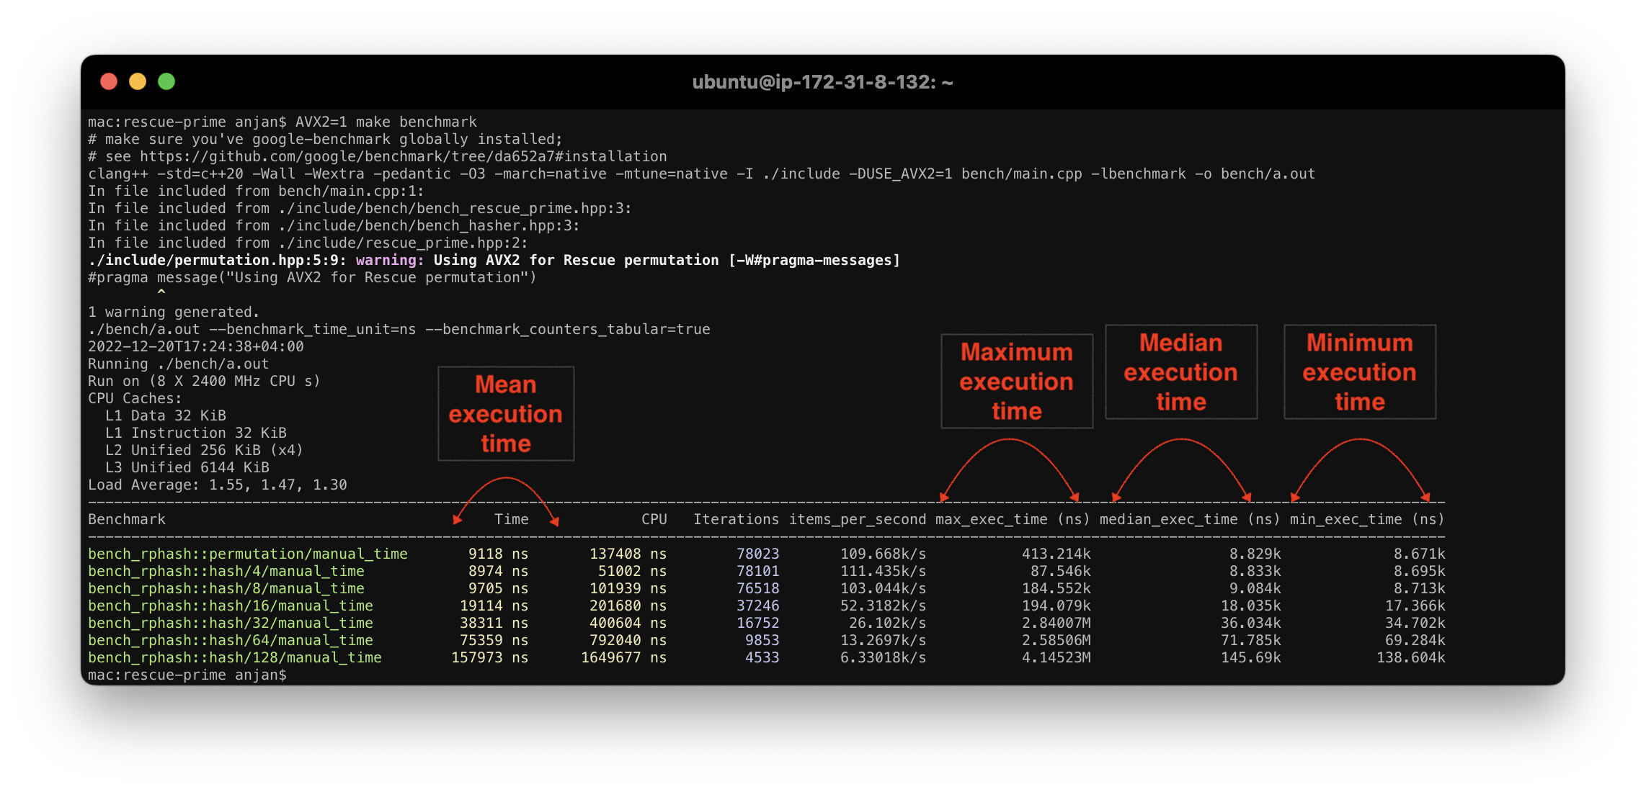Click the Iterations value '78023'

coord(758,554)
